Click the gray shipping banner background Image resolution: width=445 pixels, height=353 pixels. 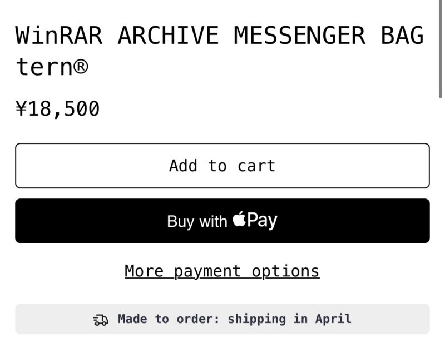222,319
